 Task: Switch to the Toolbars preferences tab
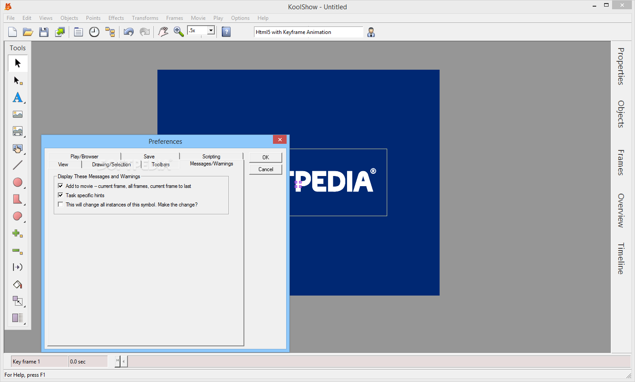coord(161,165)
